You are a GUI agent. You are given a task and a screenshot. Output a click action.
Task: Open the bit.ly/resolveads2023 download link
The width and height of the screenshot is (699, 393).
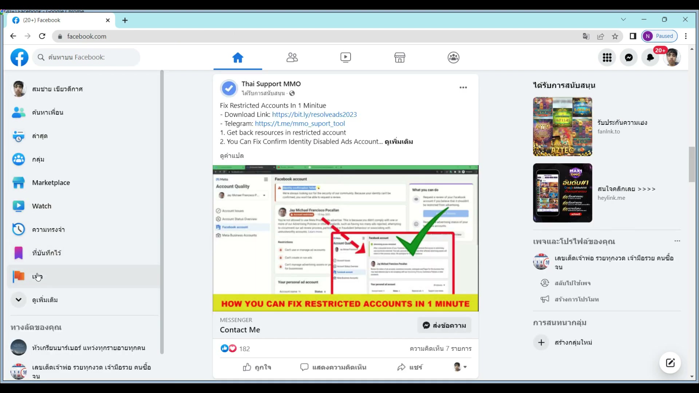(314, 114)
